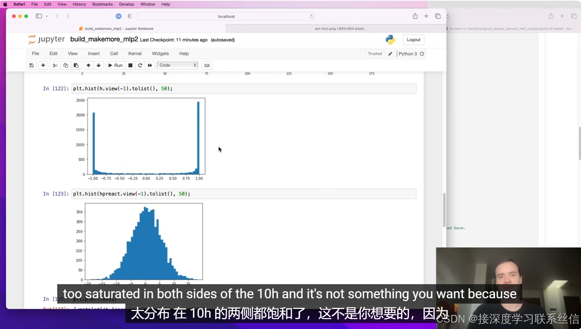The image size is (581, 329).
Task: Open new tab with plus icon in front window
Action: (x=426, y=16)
